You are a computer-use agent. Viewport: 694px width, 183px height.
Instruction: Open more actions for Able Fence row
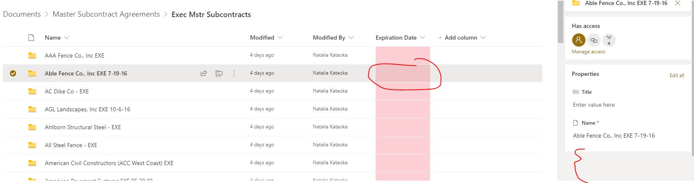(x=234, y=73)
